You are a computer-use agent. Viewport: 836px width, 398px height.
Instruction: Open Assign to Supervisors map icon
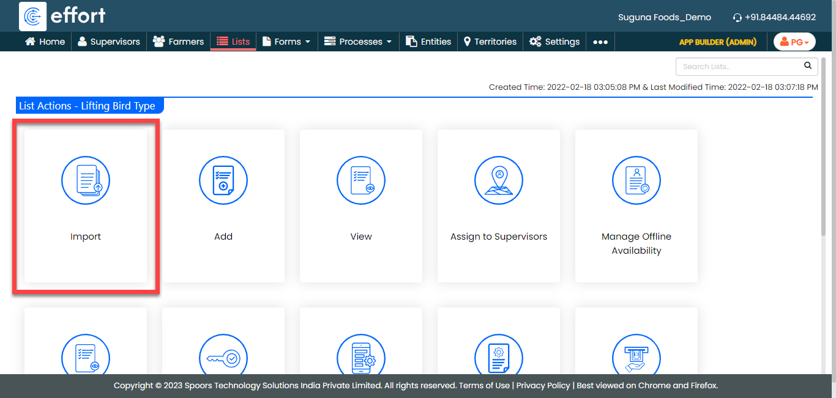point(499,180)
